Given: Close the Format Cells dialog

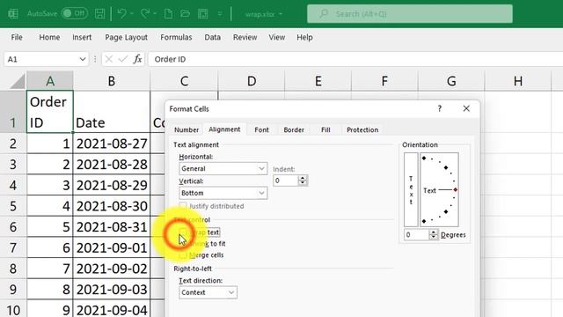Looking at the screenshot, I should (466, 108).
